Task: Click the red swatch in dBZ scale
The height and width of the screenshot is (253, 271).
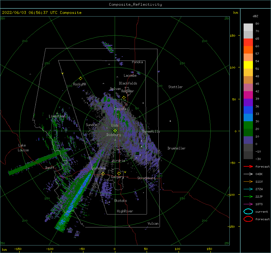Action: (248, 42)
